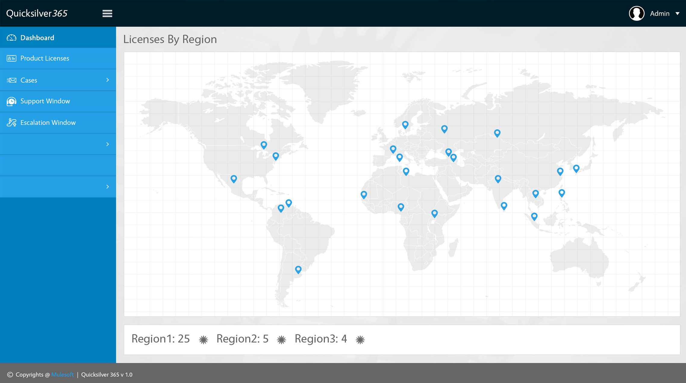686x383 pixels.
Task: Click the map pin over Japan
Action: pos(576,168)
